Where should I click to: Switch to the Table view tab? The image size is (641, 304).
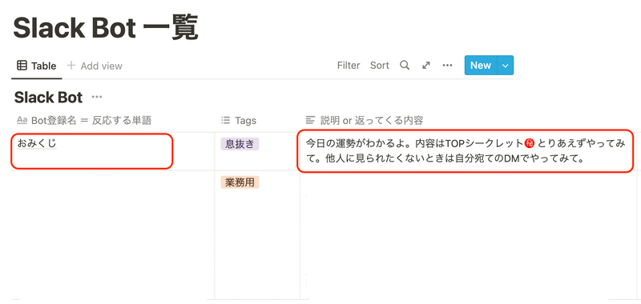tap(36, 66)
